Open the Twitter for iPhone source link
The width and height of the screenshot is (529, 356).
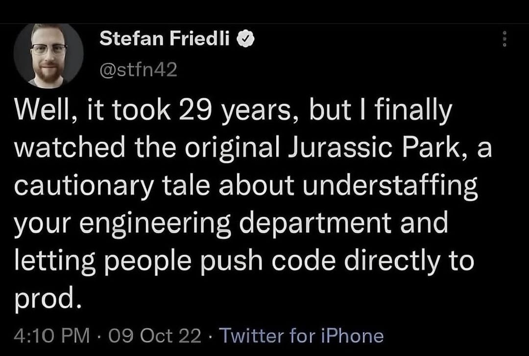coord(301,335)
